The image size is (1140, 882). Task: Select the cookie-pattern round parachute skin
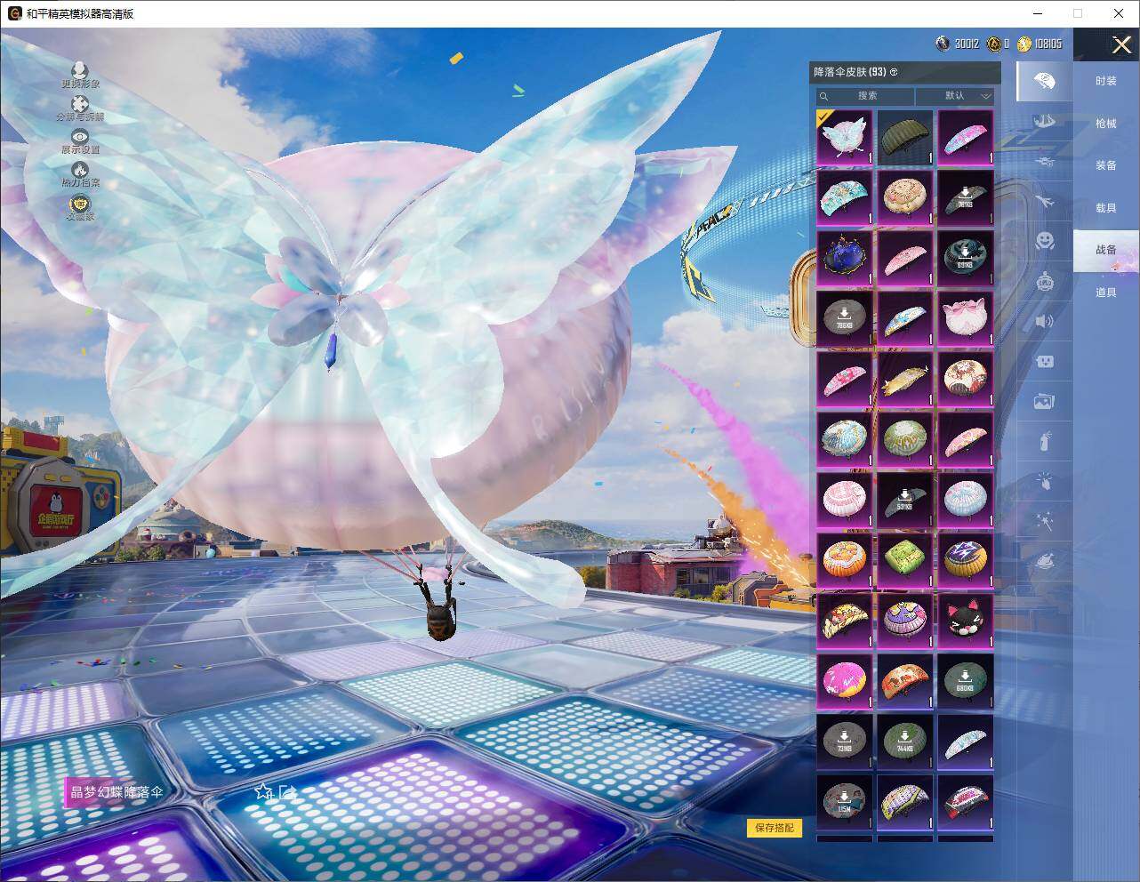[905, 197]
